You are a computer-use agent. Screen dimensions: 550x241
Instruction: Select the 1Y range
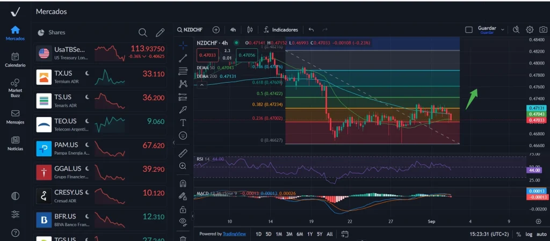point(310,234)
